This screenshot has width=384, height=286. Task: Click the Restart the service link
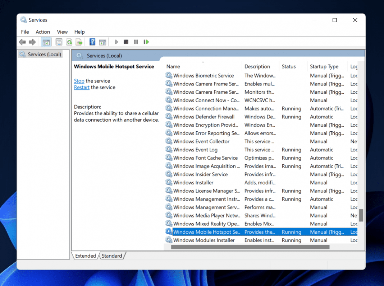81,87
